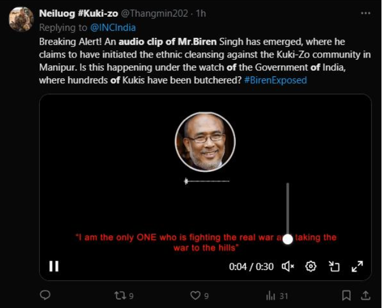382x308 pixels.
Task: Repost the tweet using the retweet icon
Action: pos(120,295)
